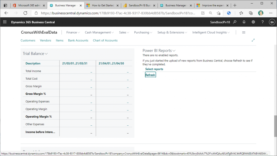
Task: View site information lock icon
Action: [x=36, y=13]
